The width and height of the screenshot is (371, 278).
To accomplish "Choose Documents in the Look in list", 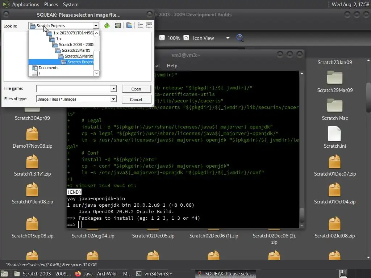I will (45, 68).
